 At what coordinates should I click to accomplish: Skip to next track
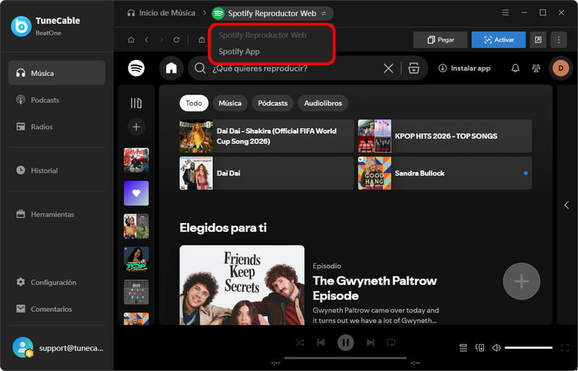pos(371,343)
